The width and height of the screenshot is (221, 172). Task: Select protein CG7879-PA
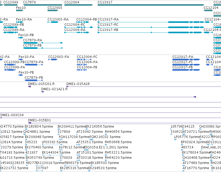(x=34, y=65)
